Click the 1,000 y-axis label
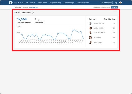Viewport: 132px width, 94px height. [x=19, y=33]
